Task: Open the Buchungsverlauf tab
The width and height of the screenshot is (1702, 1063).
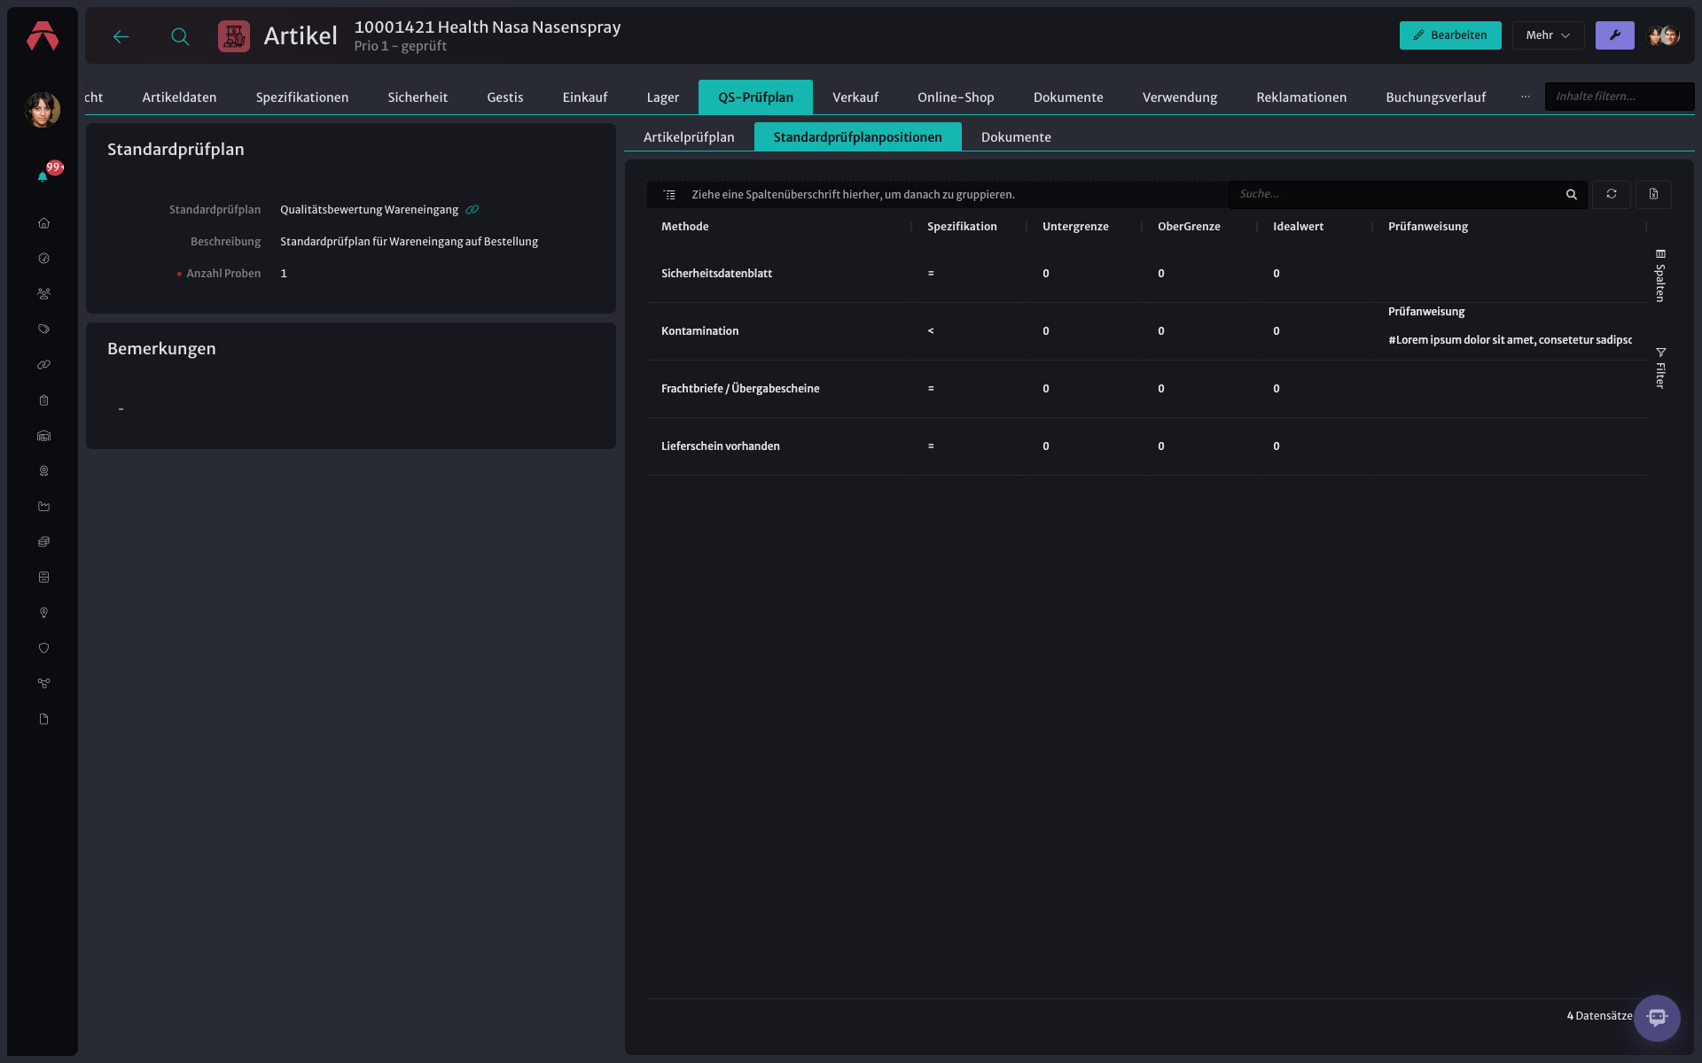Action: click(1435, 97)
